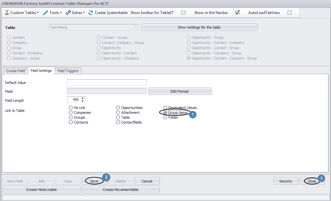The height and width of the screenshot is (201, 331).
Task: Click the Cancel button
Action: pyautogui.click(x=147, y=181)
